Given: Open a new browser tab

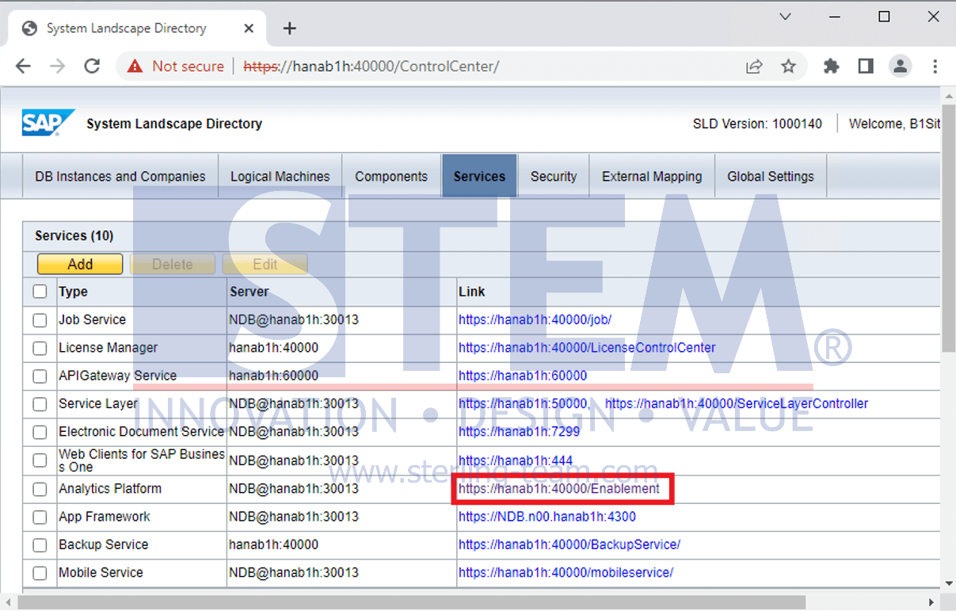Looking at the screenshot, I should click(290, 29).
